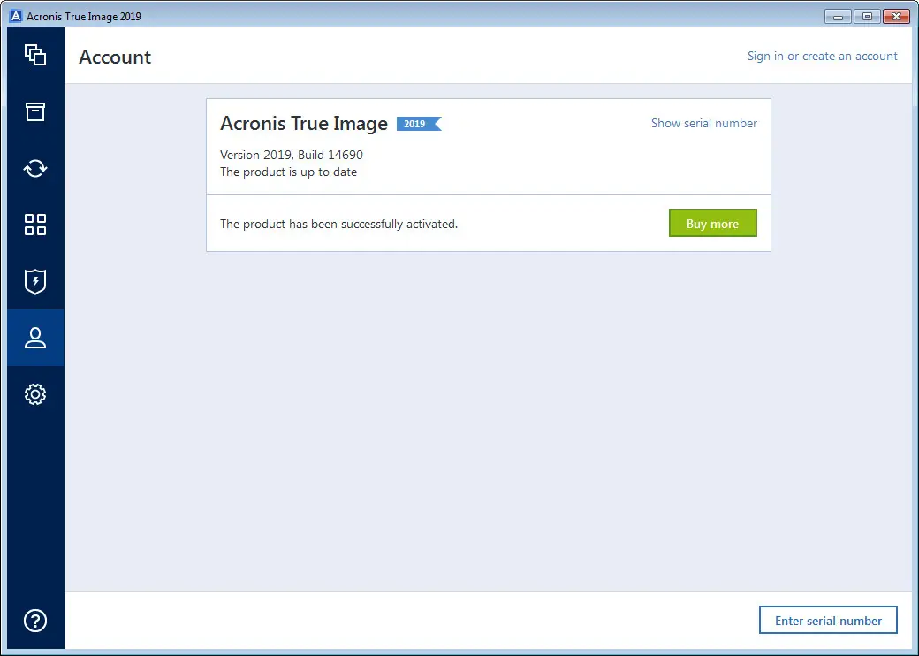The width and height of the screenshot is (919, 656).
Task: Click the 2019 version badge
Action: pos(419,124)
